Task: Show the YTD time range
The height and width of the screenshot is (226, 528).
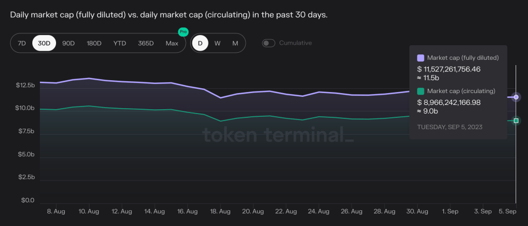Action: (x=120, y=43)
